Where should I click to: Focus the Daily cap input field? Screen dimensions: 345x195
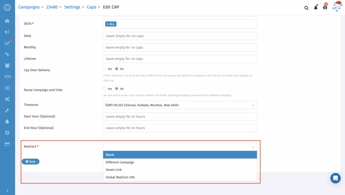(180, 36)
